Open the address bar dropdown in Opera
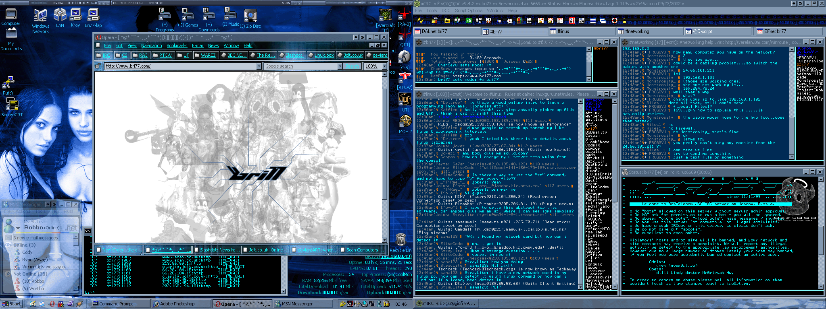826x309 pixels. click(x=259, y=66)
